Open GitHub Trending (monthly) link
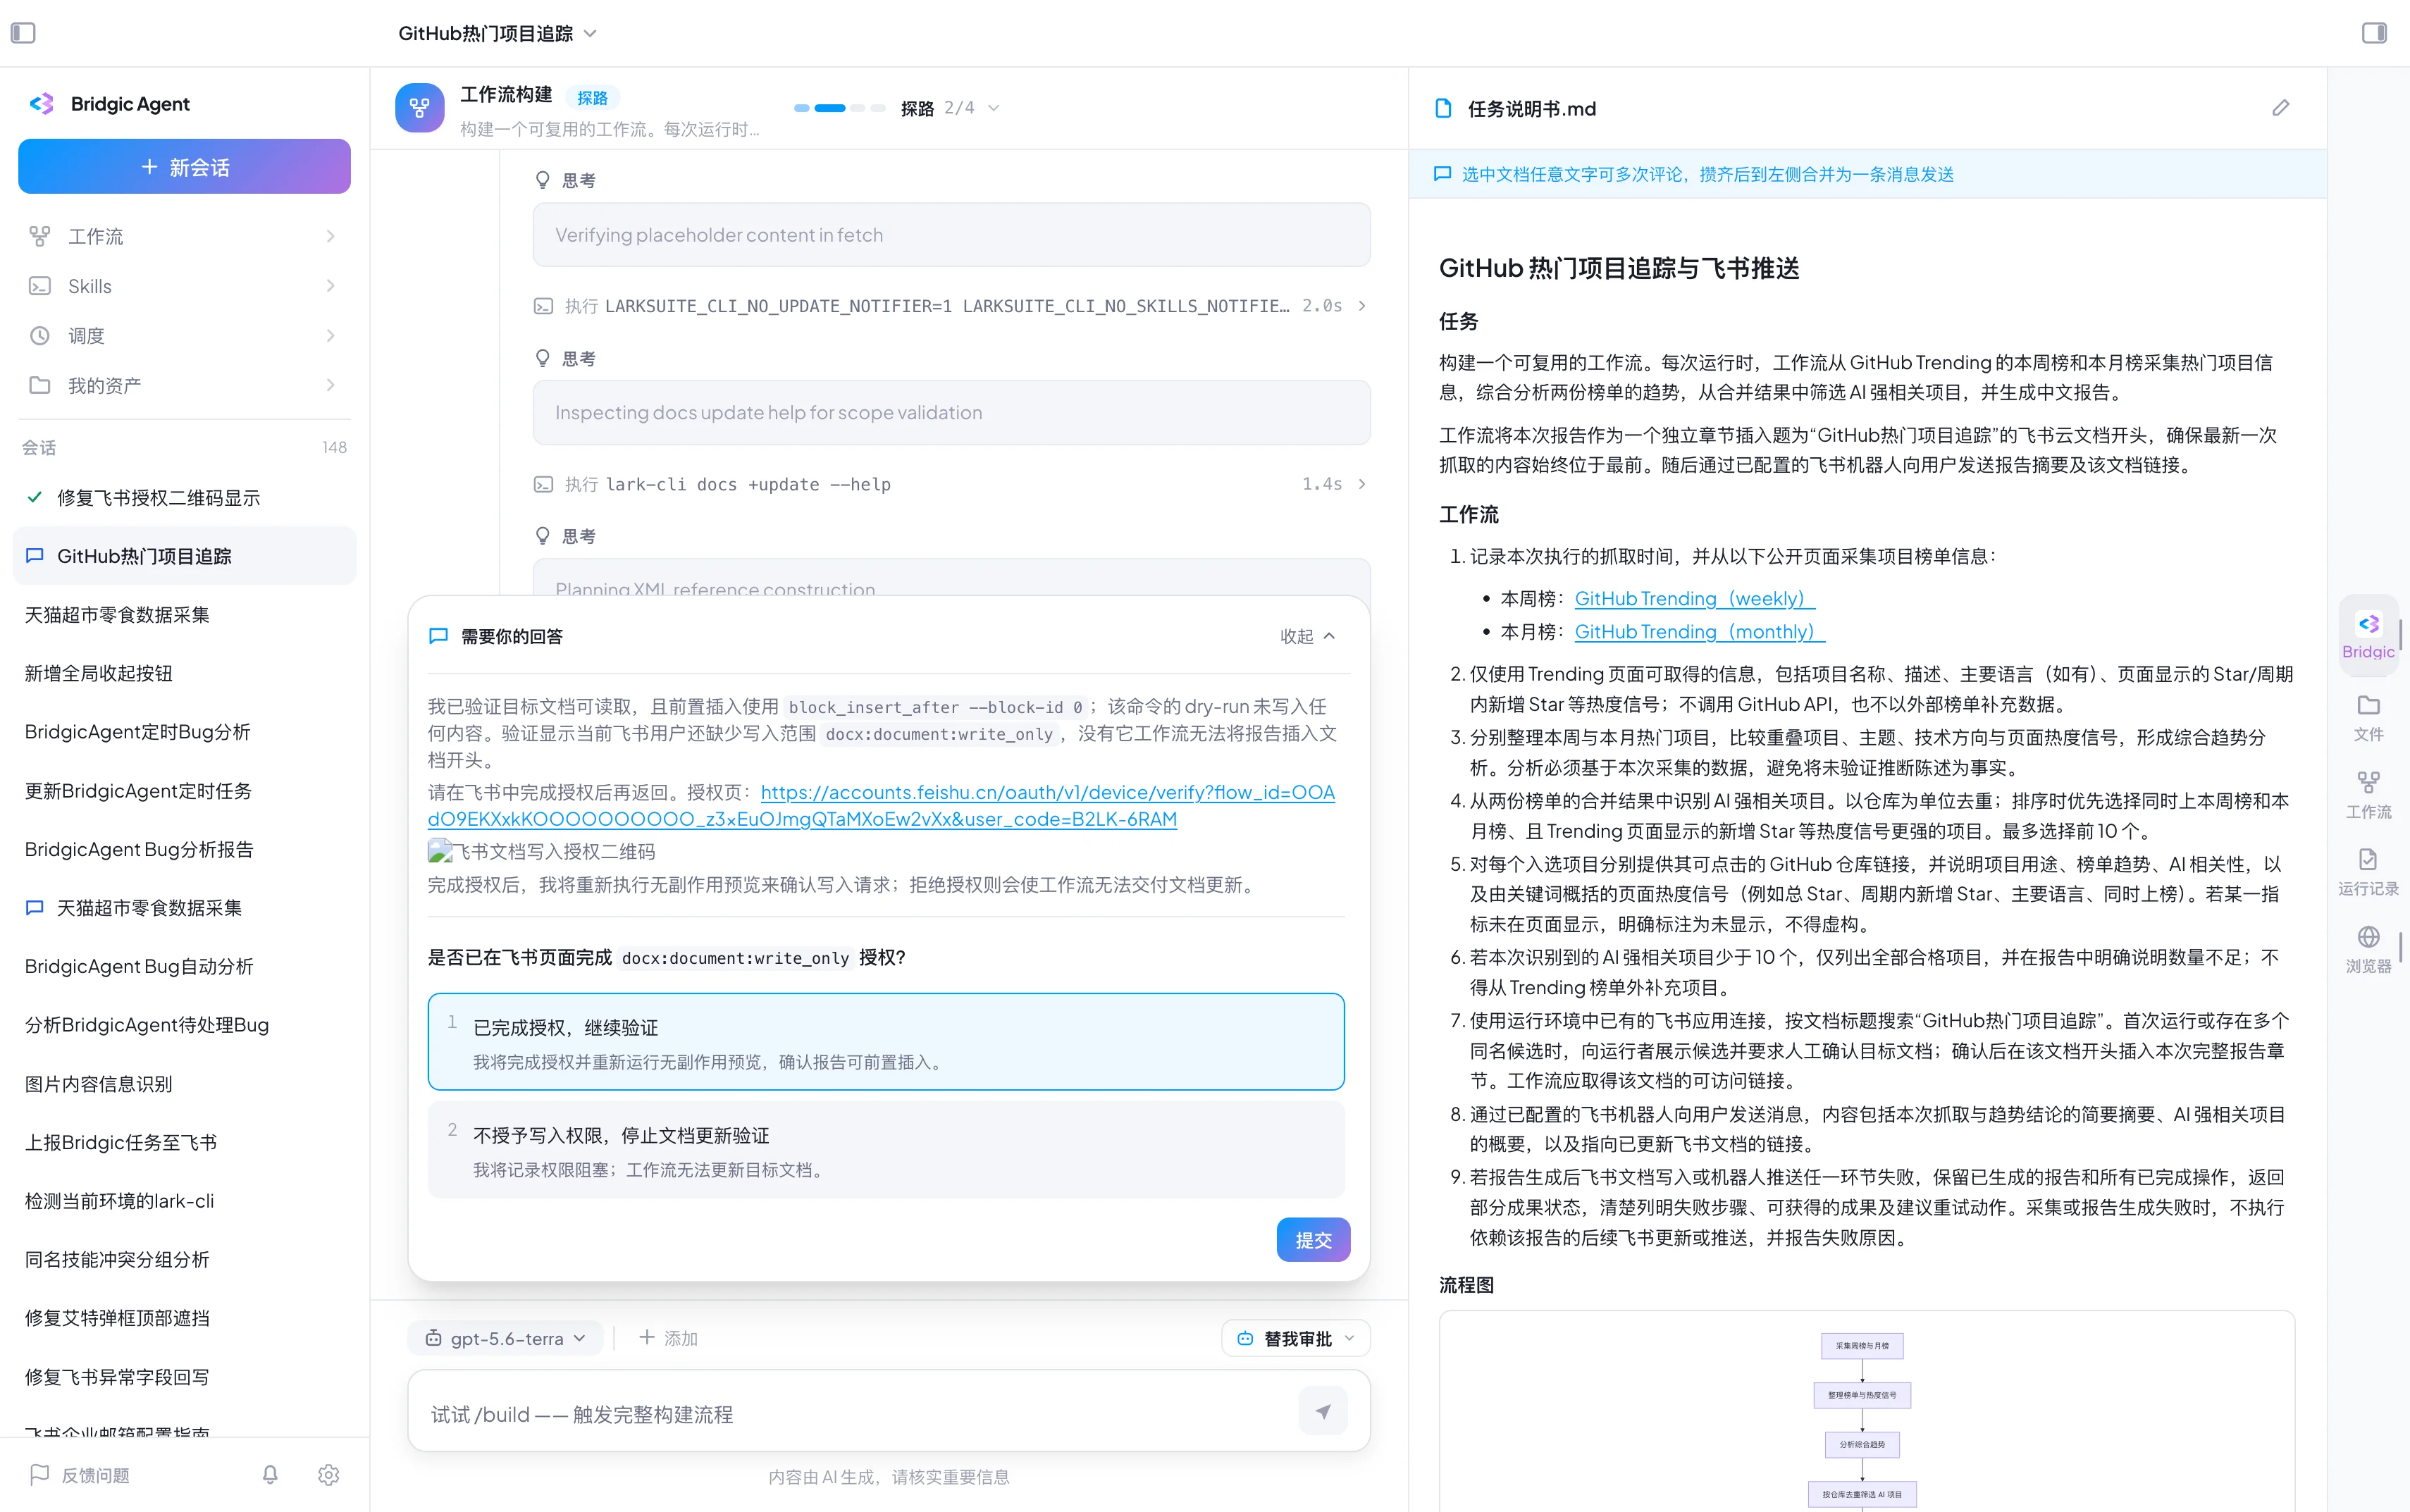 pos(1699,631)
